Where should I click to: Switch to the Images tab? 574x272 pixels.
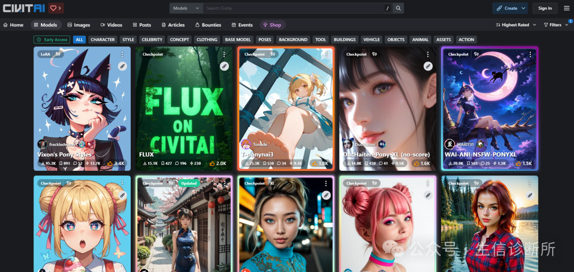pyautogui.click(x=79, y=25)
